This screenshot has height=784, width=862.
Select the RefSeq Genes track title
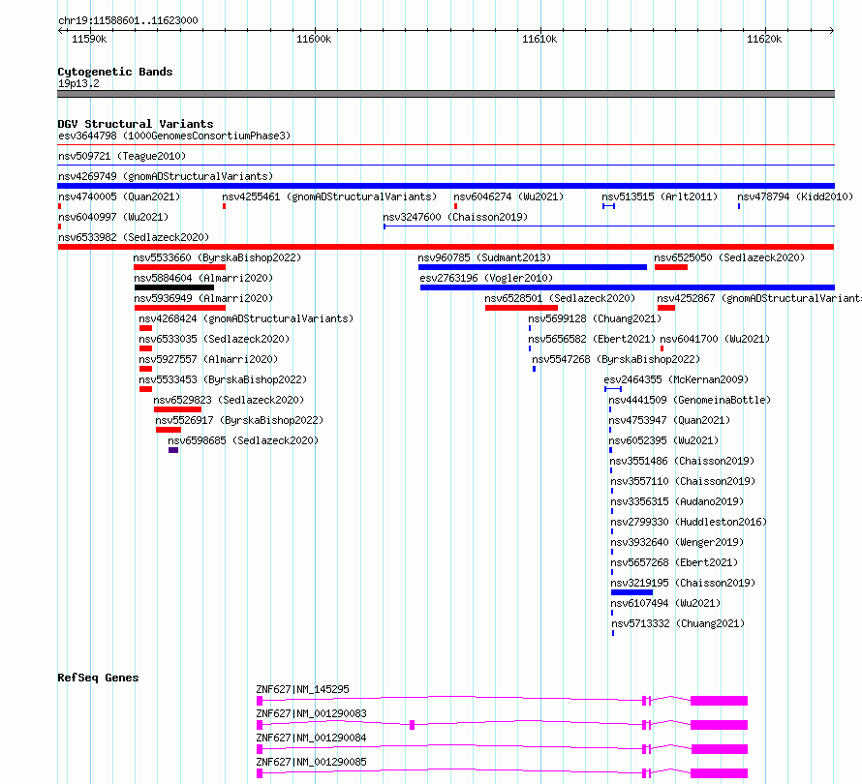click(x=98, y=678)
